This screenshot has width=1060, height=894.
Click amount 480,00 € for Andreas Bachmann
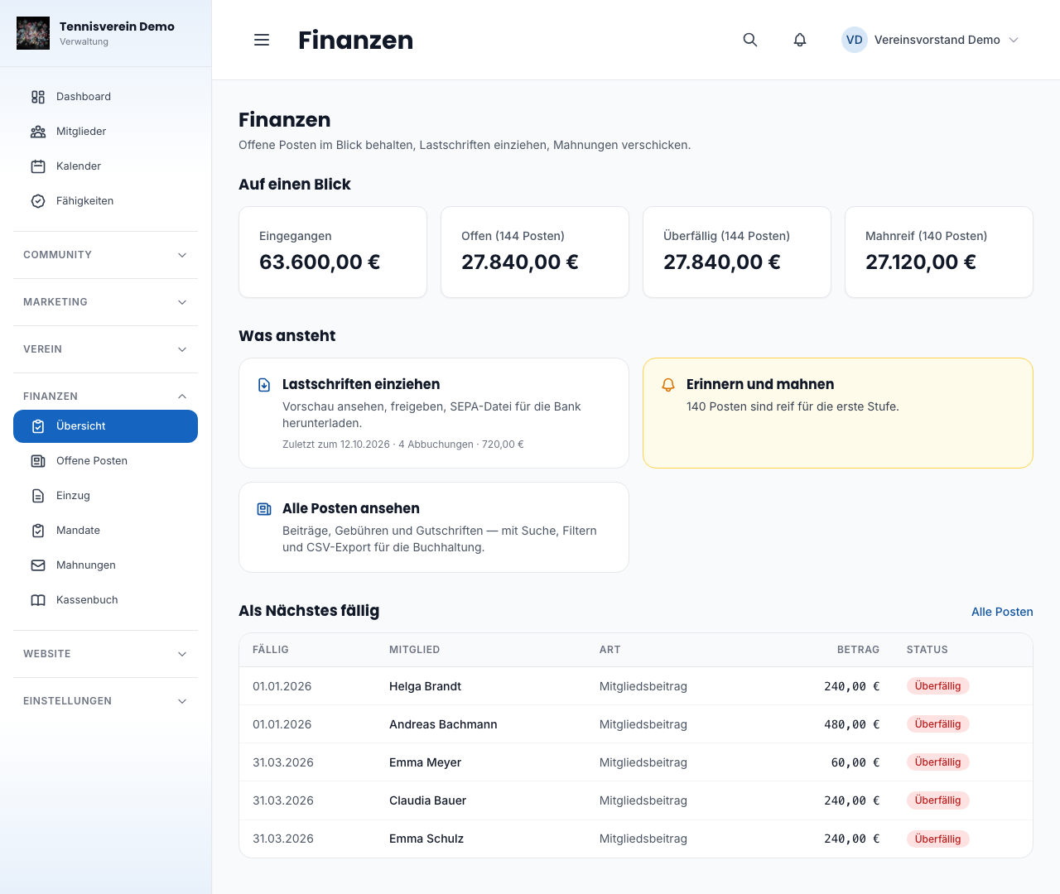[x=851, y=724]
